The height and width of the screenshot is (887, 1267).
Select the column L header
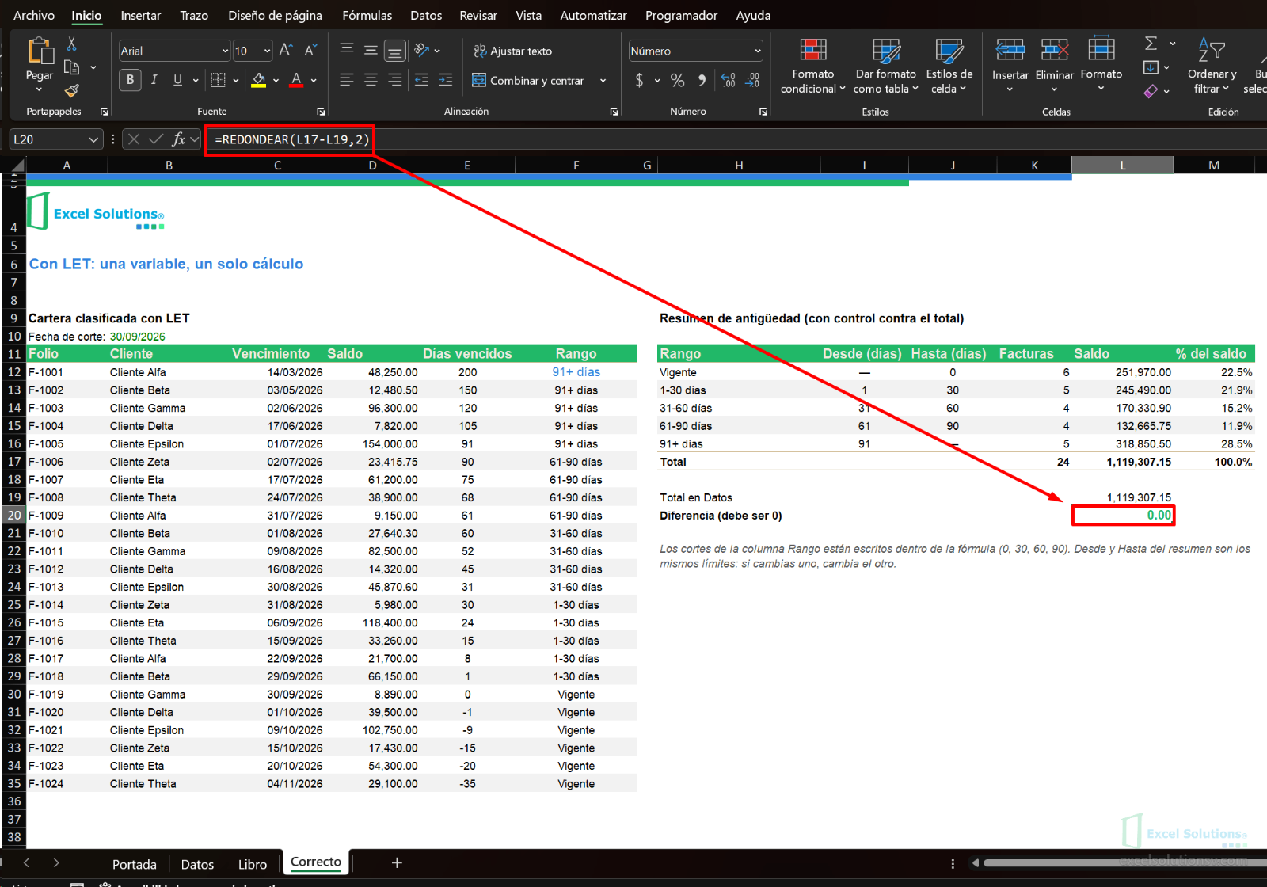pos(1122,165)
